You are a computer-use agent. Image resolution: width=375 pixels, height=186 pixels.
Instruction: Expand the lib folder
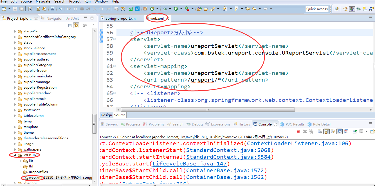click(20, 160)
